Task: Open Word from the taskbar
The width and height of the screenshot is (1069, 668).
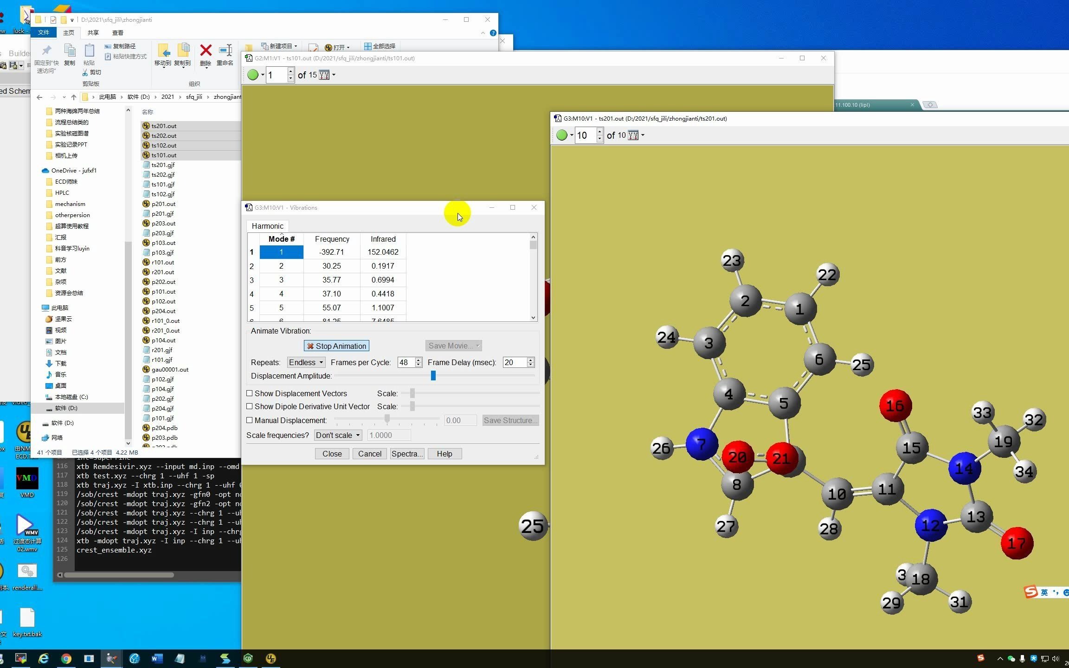Action: coord(157,658)
